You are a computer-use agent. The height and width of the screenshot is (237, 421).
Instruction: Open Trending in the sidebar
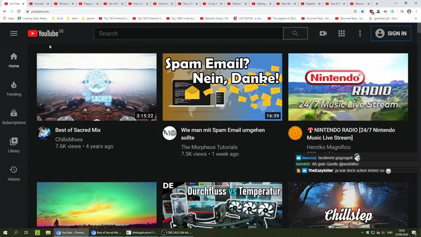(x=14, y=89)
